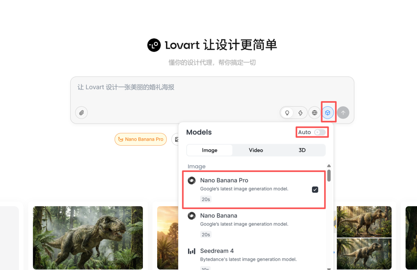Open the Nano Banana Pro chip

pyautogui.click(x=141, y=139)
